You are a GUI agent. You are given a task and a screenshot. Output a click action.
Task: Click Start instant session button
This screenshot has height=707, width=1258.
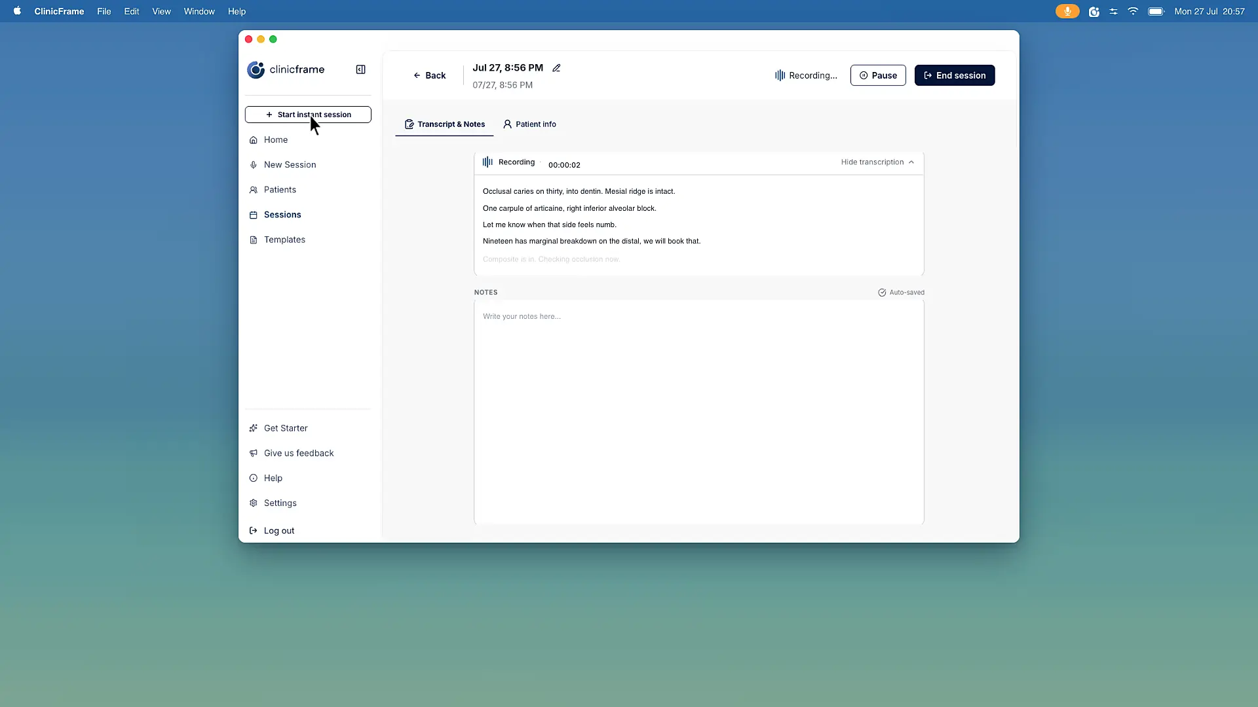(308, 115)
